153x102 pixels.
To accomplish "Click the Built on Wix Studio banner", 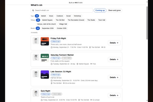I will point(76,3).
